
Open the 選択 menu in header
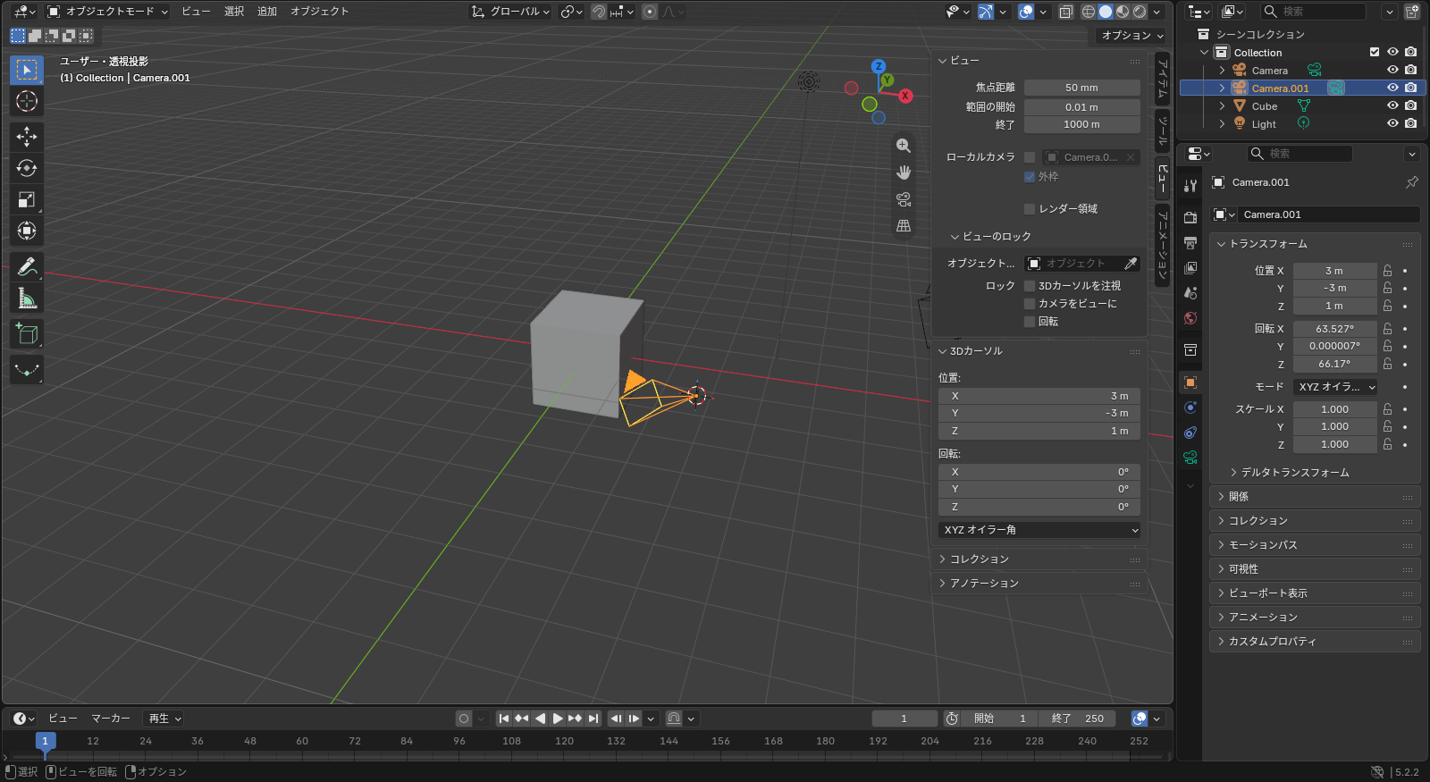(x=234, y=12)
